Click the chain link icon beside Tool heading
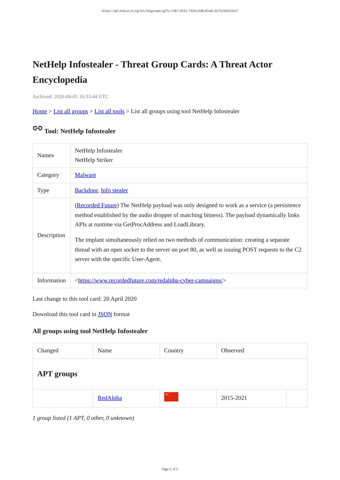 tap(38, 128)
